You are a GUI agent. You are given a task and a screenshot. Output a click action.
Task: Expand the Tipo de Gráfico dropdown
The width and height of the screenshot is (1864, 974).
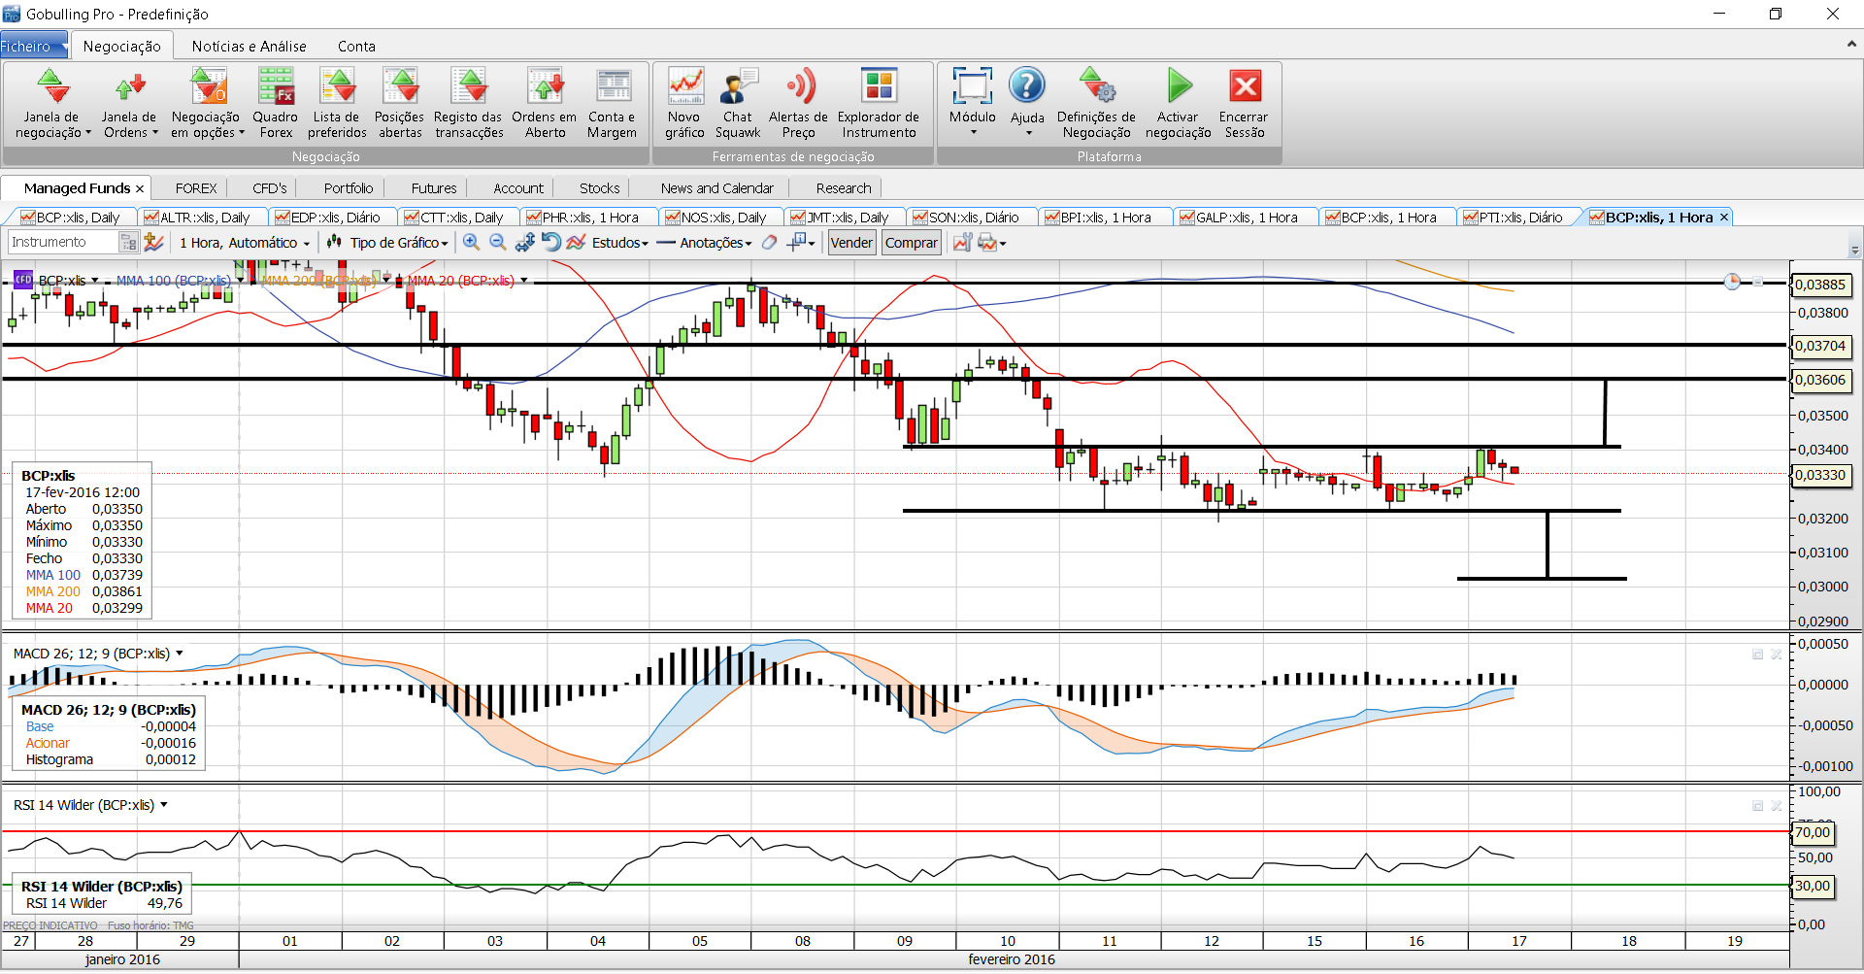[x=398, y=243]
